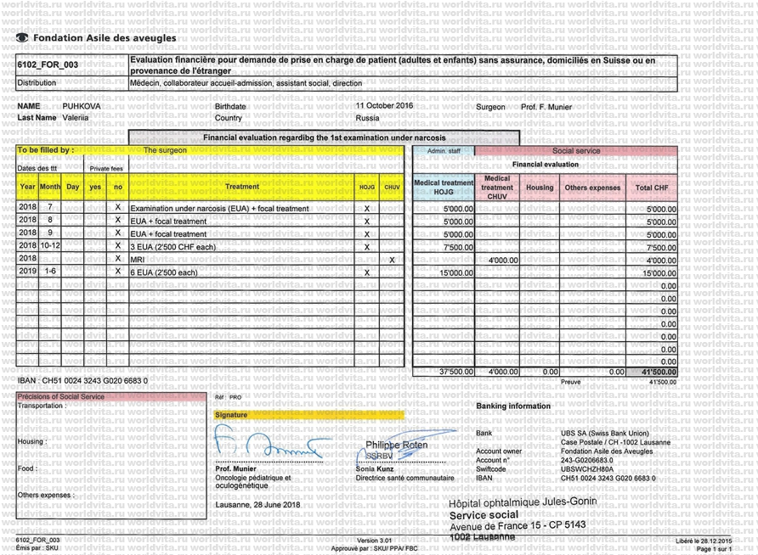Click the "Banking information" heading
This screenshot has width=758, height=555.
(x=513, y=406)
